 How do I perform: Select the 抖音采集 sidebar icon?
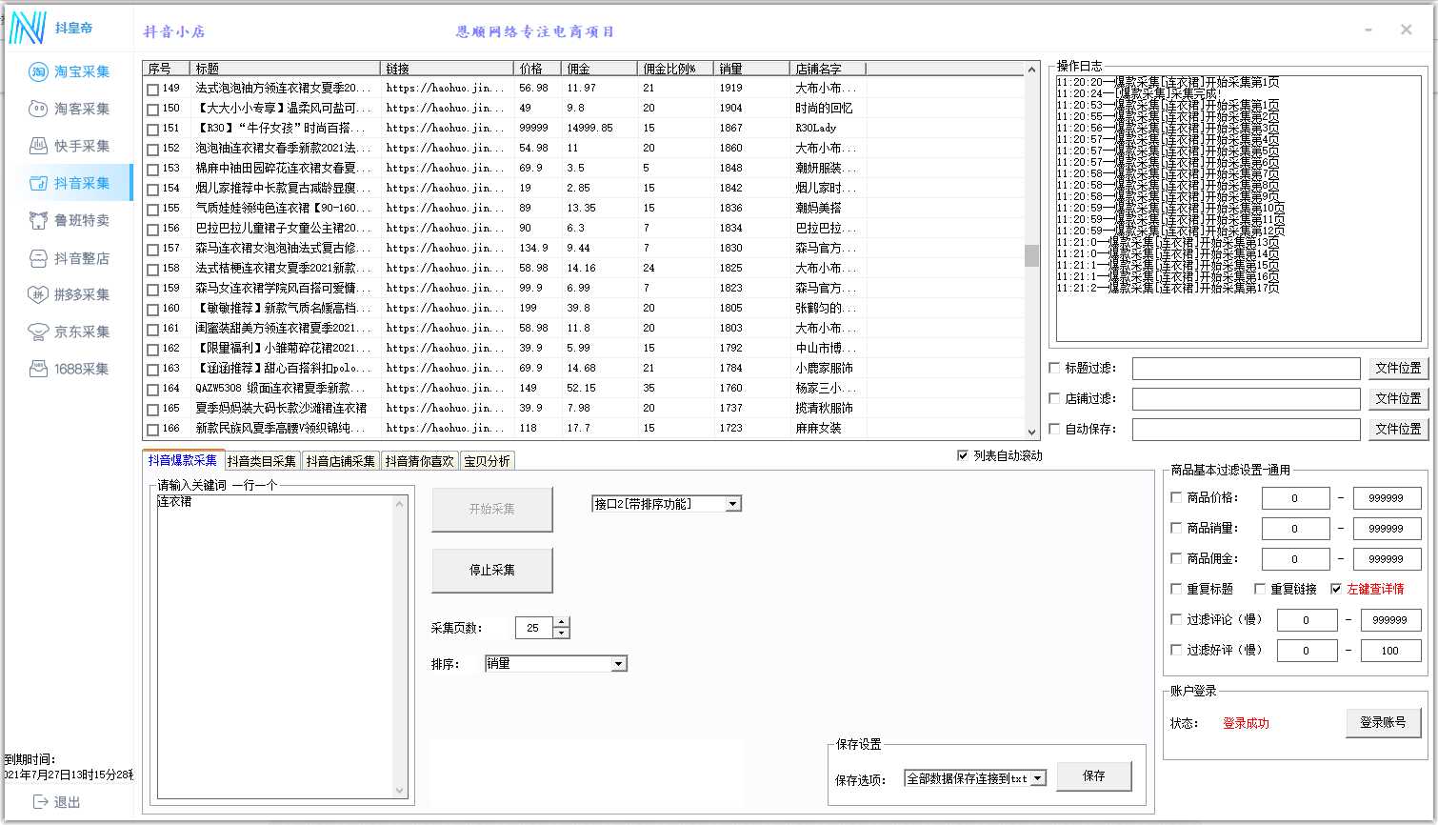(38, 183)
